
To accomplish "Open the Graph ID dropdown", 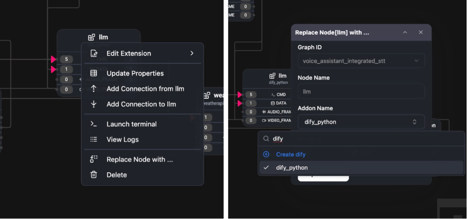I will pyautogui.click(x=361, y=61).
